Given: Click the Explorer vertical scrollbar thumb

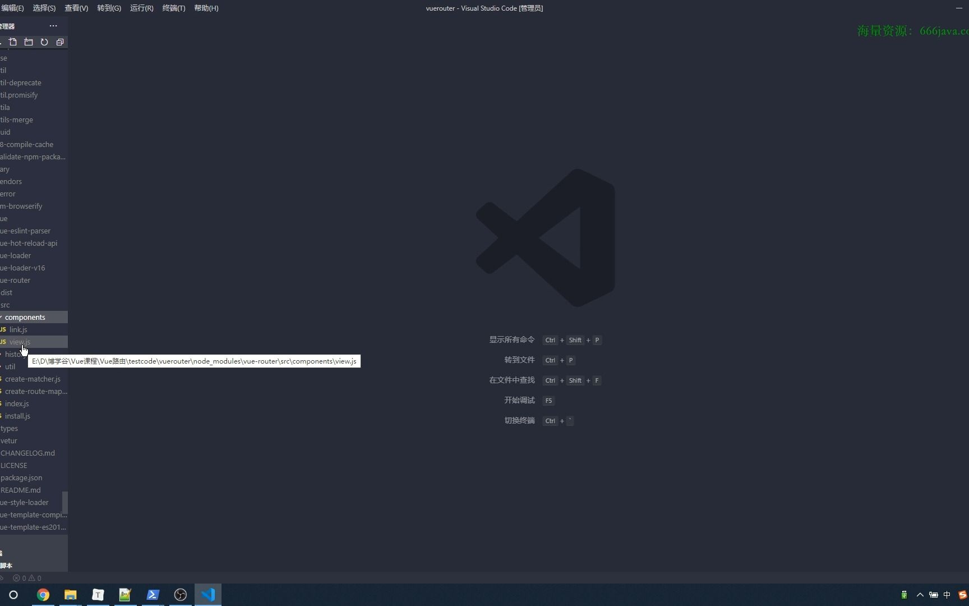Looking at the screenshot, I should pos(65,503).
